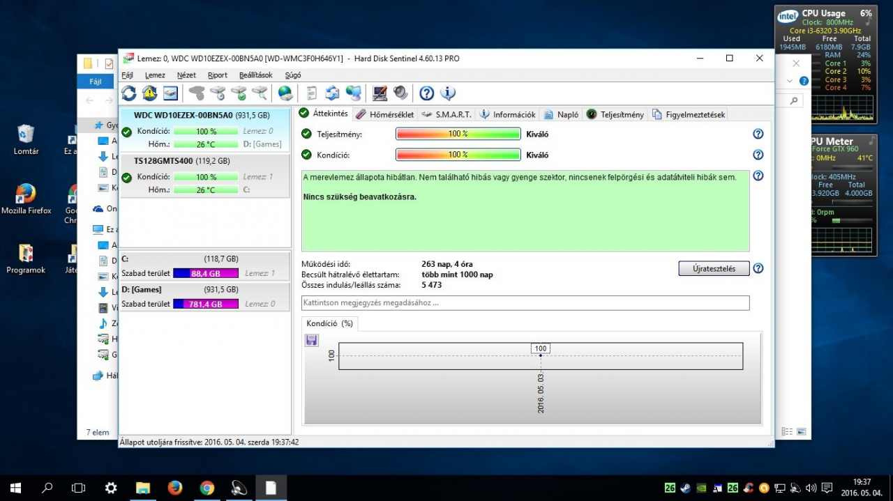Click the CPU Usage desktop gadget
Viewport: 893px width, 501px height.
click(x=825, y=64)
